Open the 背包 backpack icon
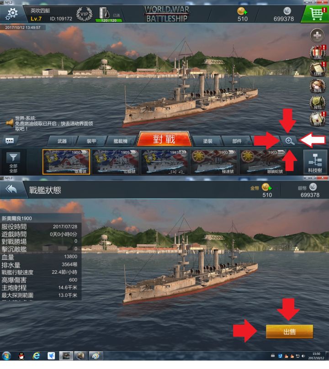 pos(318,103)
